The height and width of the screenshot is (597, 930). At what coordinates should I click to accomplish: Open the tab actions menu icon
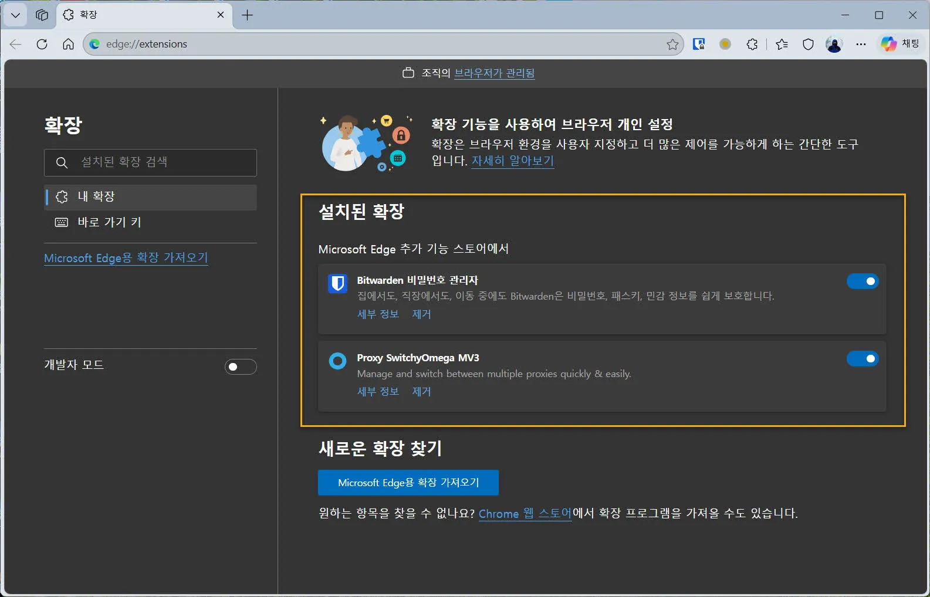click(42, 15)
